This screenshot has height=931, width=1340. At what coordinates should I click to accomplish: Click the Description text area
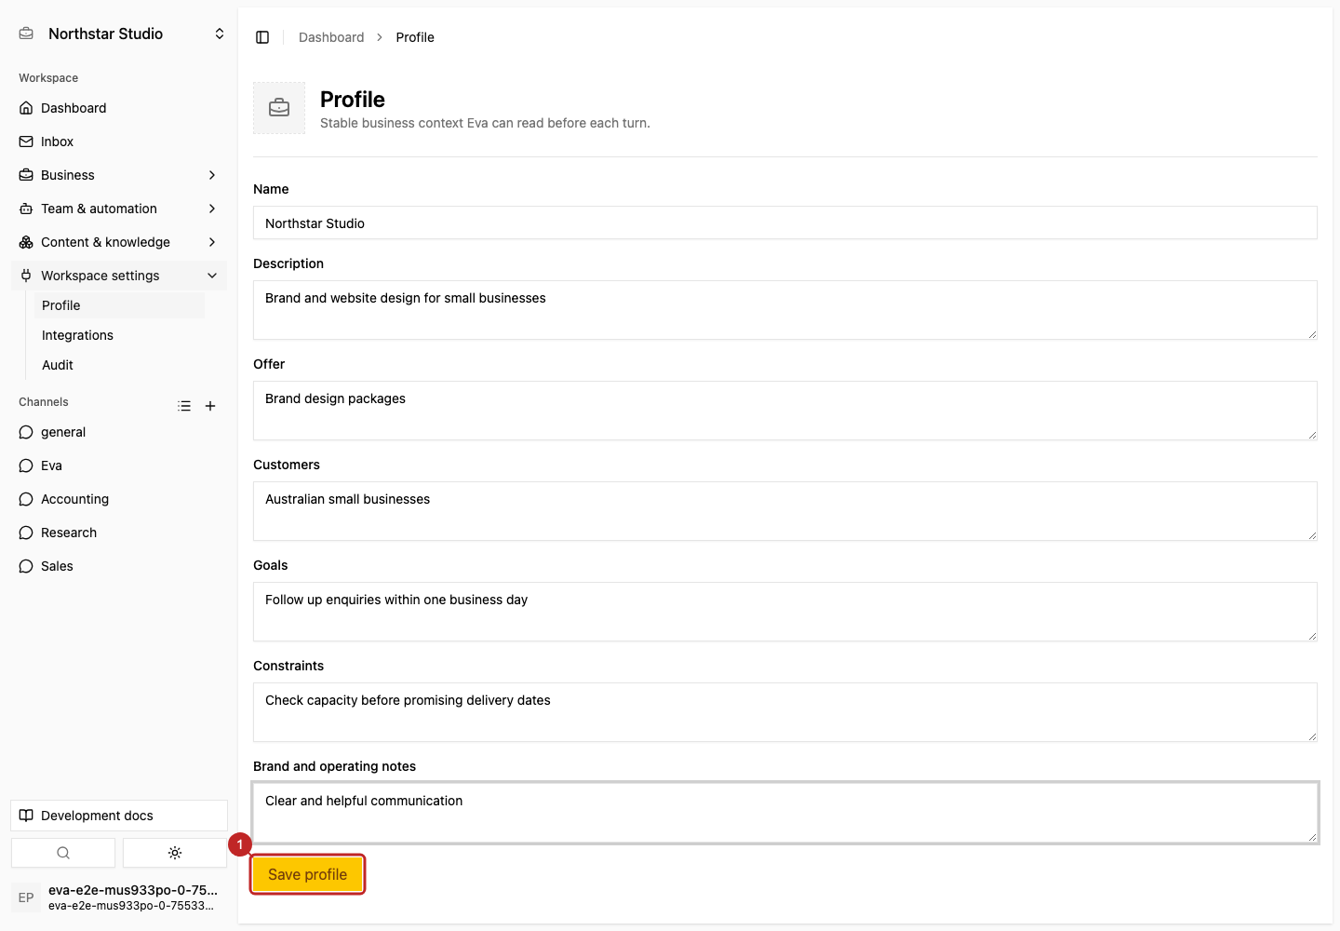coord(785,310)
